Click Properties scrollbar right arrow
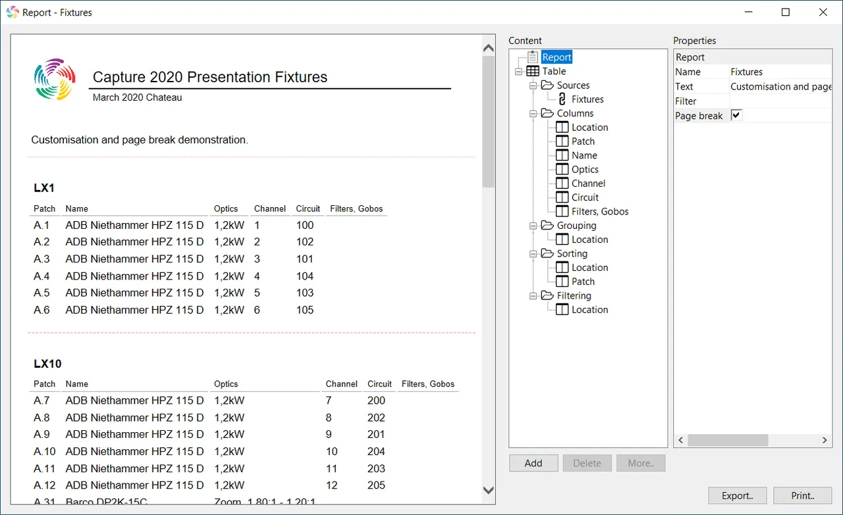Image resolution: width=843 pixels, height=515 pixels. tap(825, 440)
